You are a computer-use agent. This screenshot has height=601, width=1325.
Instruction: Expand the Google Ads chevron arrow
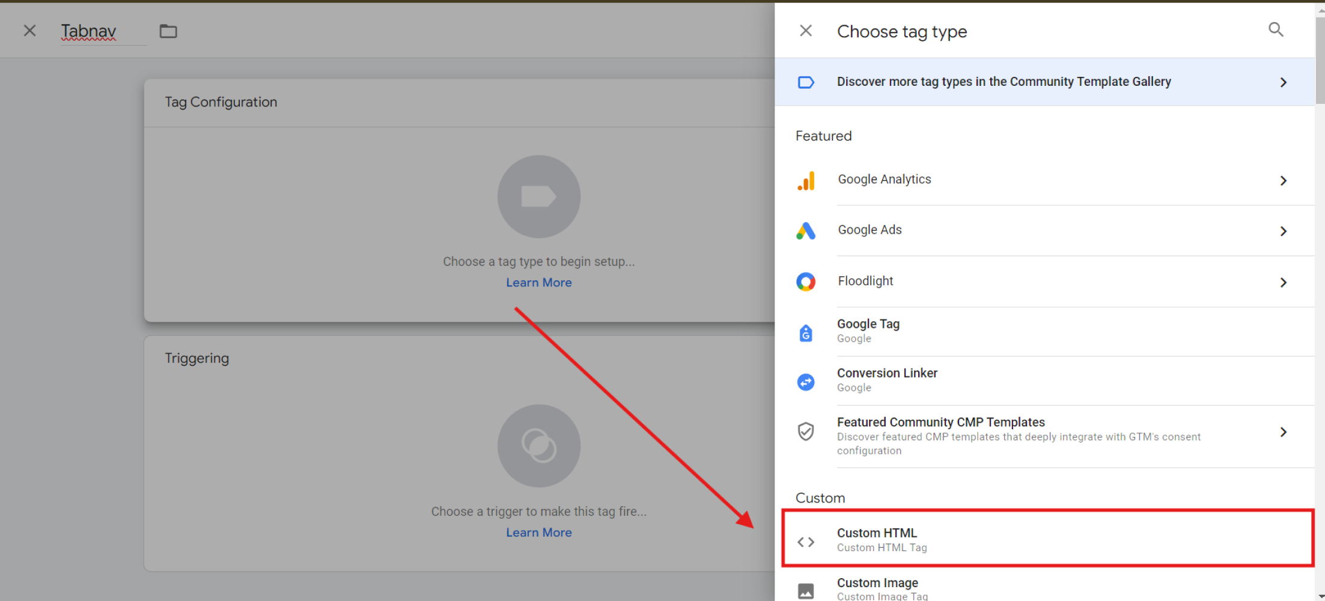1283,231
